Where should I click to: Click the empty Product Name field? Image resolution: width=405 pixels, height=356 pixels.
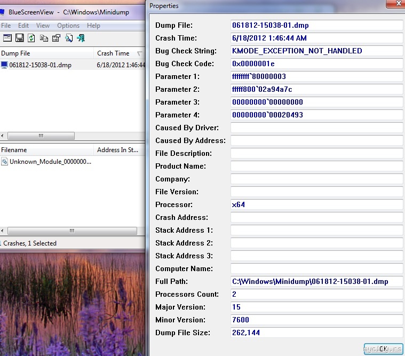[x=316, y=166]
